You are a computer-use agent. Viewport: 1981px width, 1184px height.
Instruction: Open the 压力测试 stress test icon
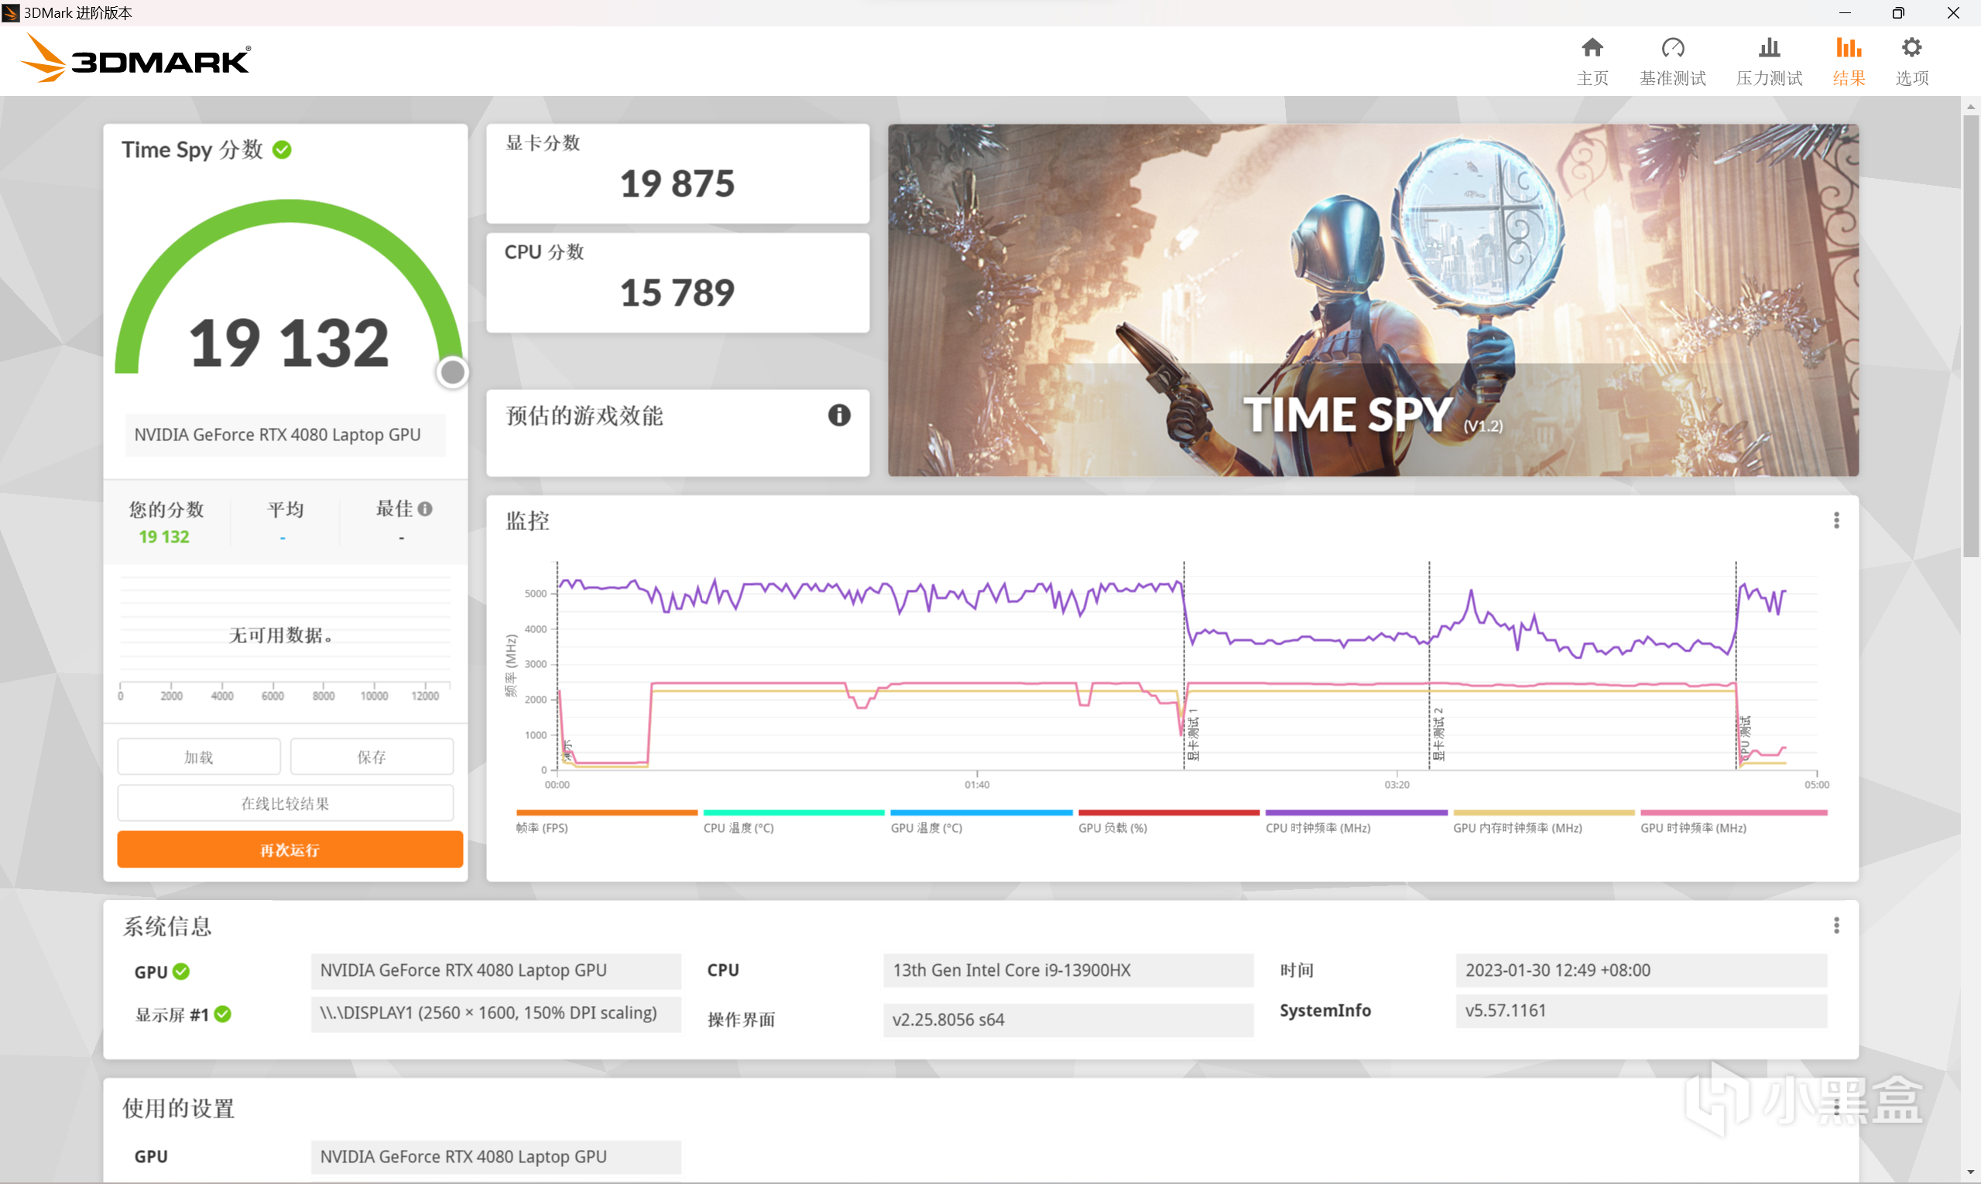point(1769,49)
